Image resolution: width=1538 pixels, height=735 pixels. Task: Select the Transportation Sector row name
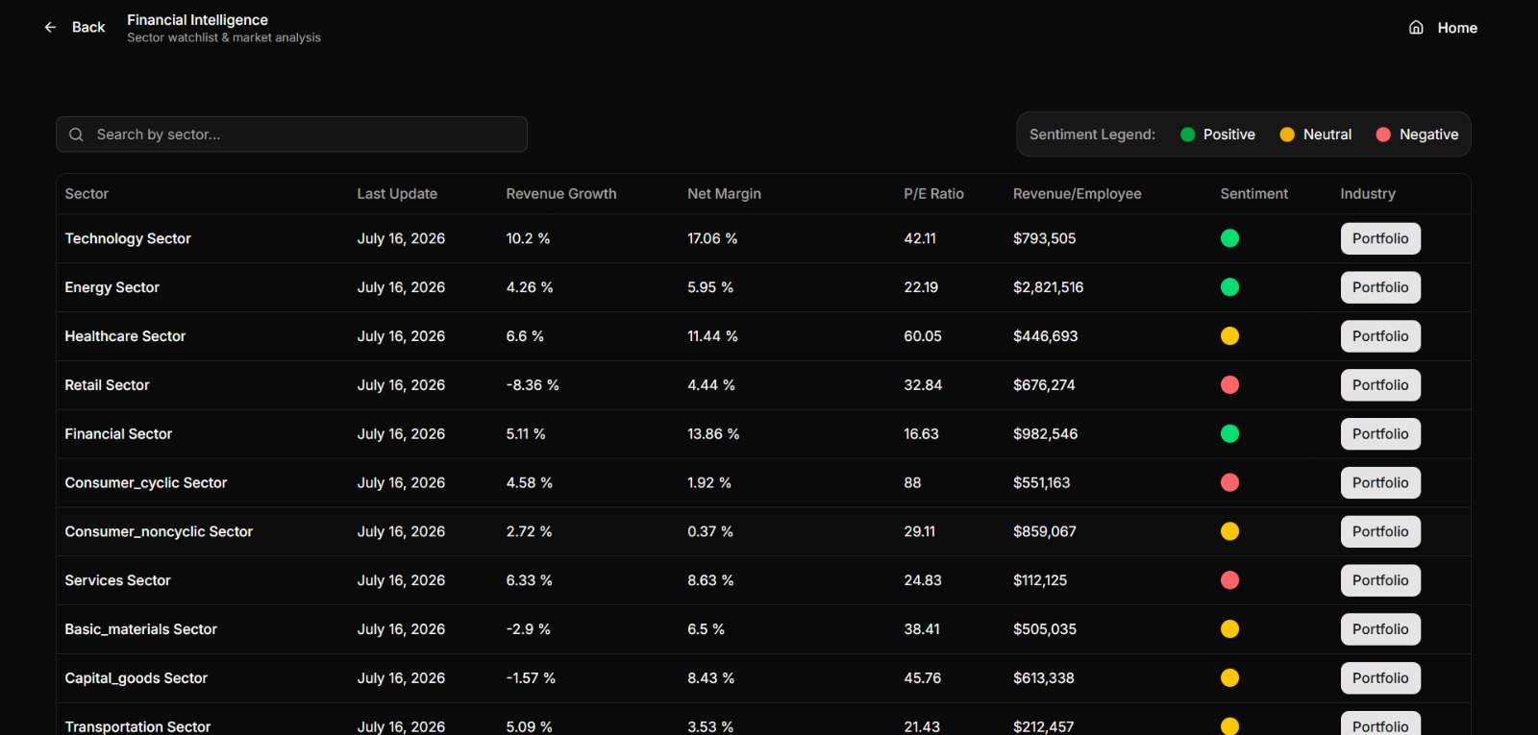[x=137, y=727]
